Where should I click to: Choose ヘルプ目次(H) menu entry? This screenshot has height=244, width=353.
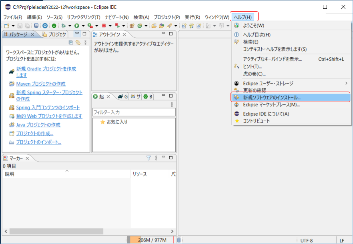click(291, 35)
